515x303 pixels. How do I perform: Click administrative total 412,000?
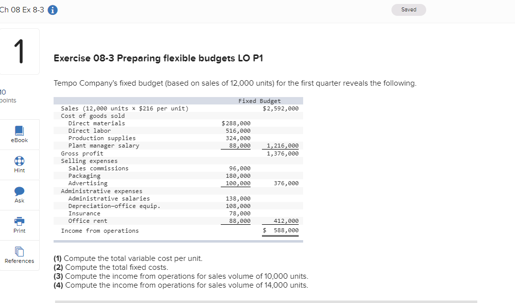pos(286,221)
